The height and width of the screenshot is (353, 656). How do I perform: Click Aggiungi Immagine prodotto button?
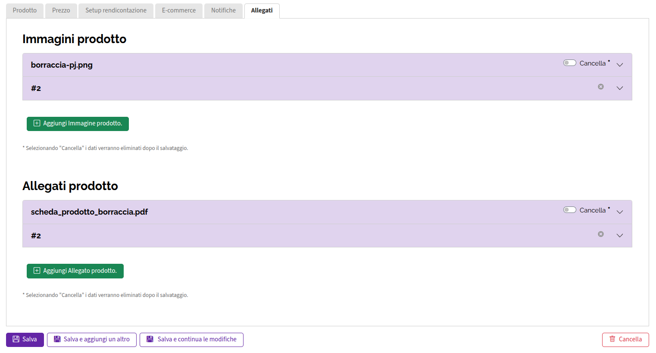click(x=78, y=124)
